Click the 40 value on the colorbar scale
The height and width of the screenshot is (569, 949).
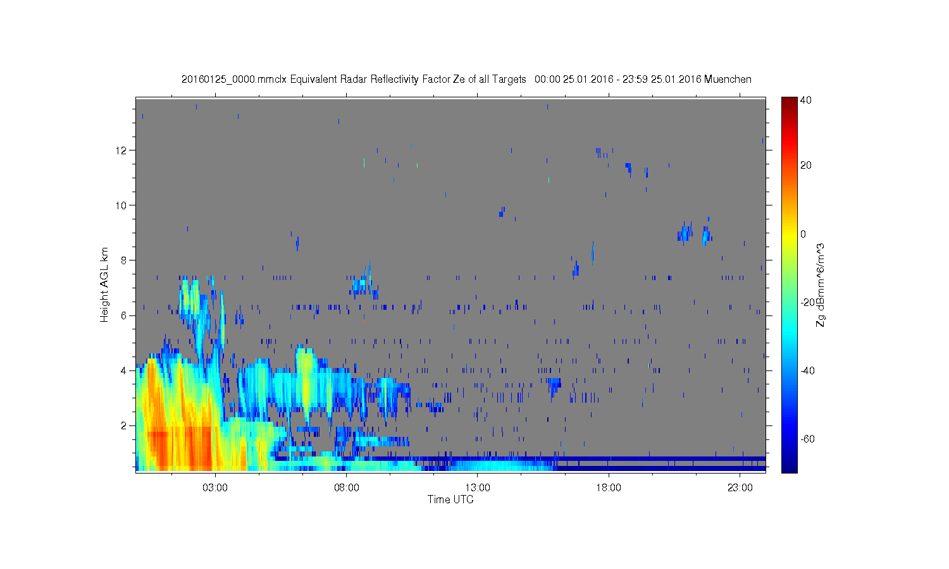click(x=806, y=100)
